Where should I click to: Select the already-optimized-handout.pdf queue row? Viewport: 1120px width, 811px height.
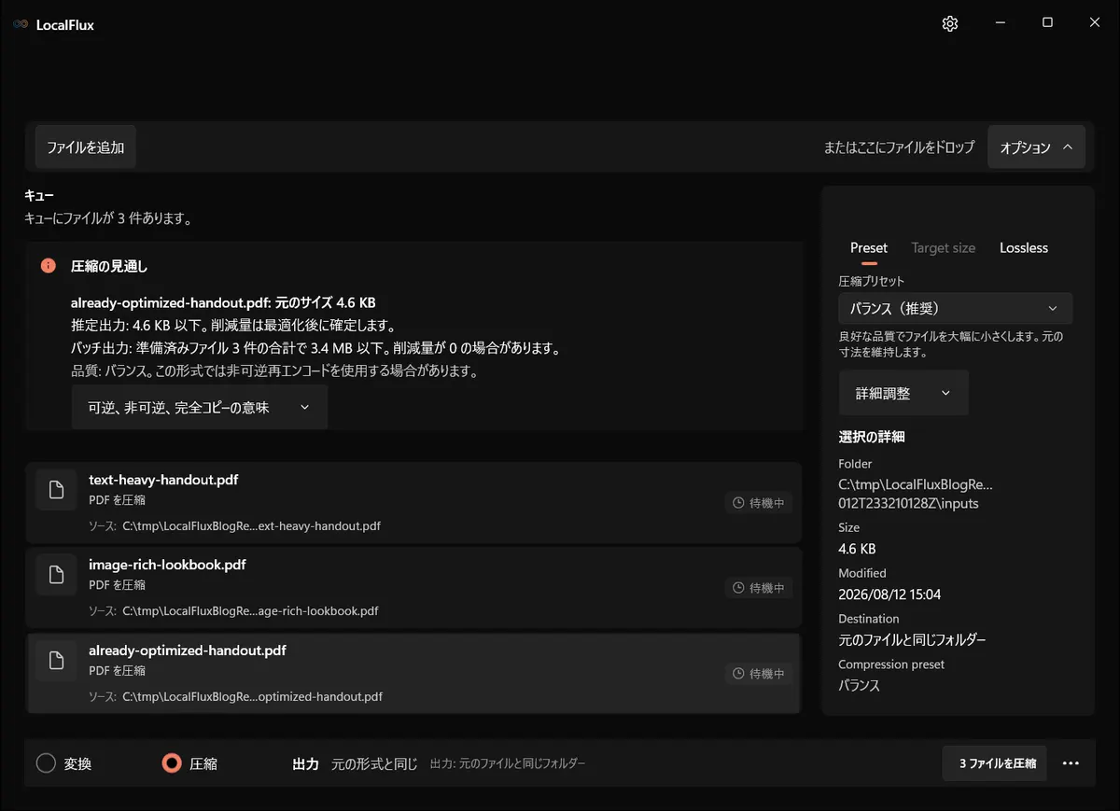pyautogui.click(x=413, y=673)
